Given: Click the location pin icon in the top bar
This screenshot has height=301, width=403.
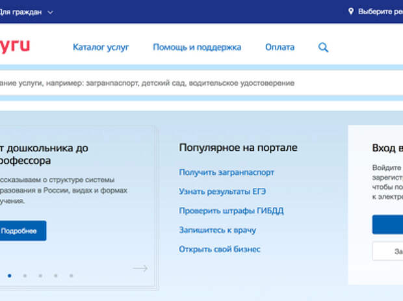Looking at the screenshot, I should (x=352, y=12).
